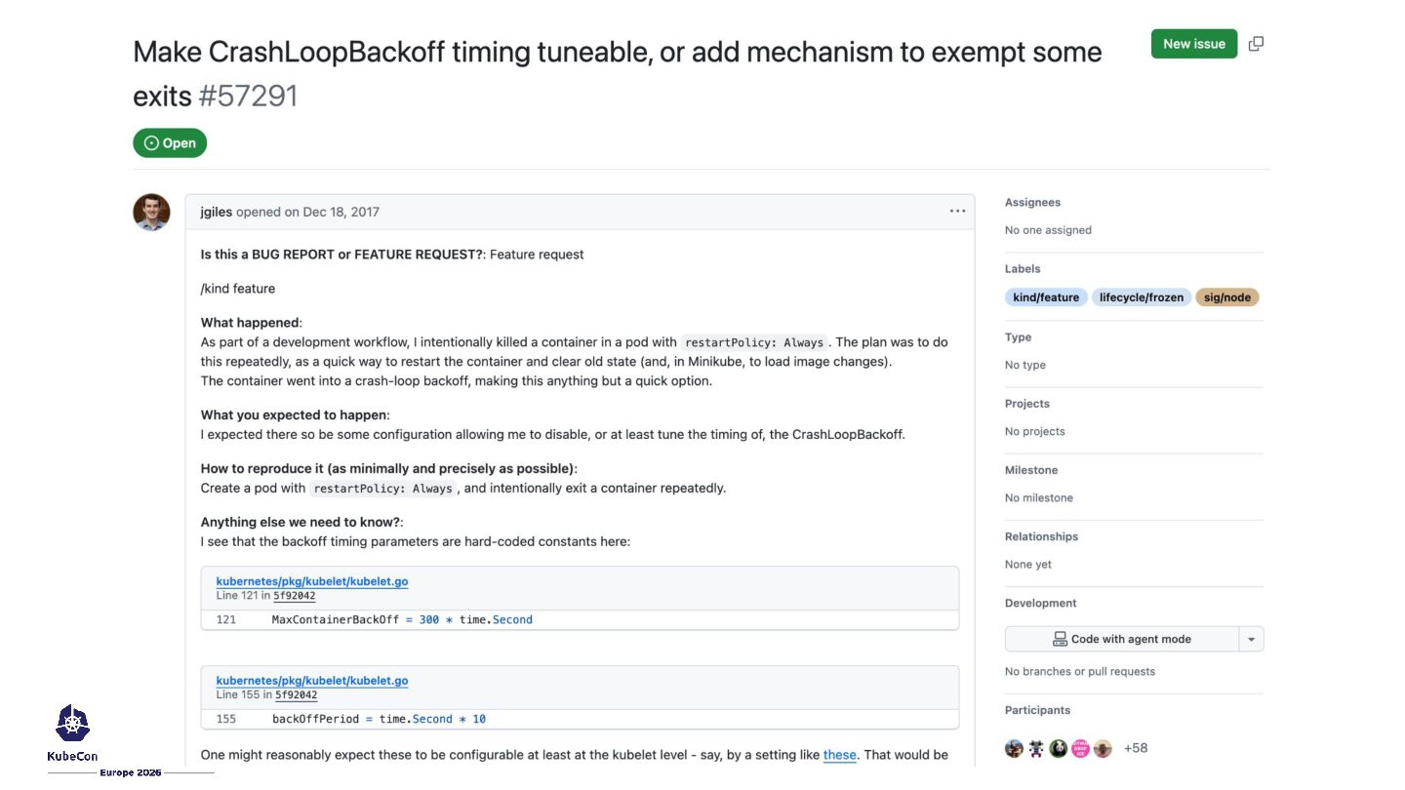This screenshot has width=1405, height=790.
Task: Open kubelet.go link for line 121
Action: (x=312, y=581)
